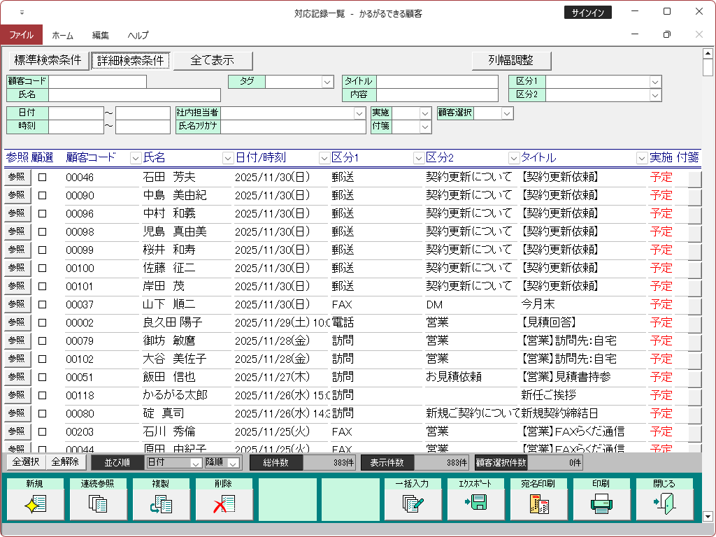The width and height of the screenshot is (716, 537).
Task: Select checkbox in 飯田 信也 row
Action: point(42,378)
